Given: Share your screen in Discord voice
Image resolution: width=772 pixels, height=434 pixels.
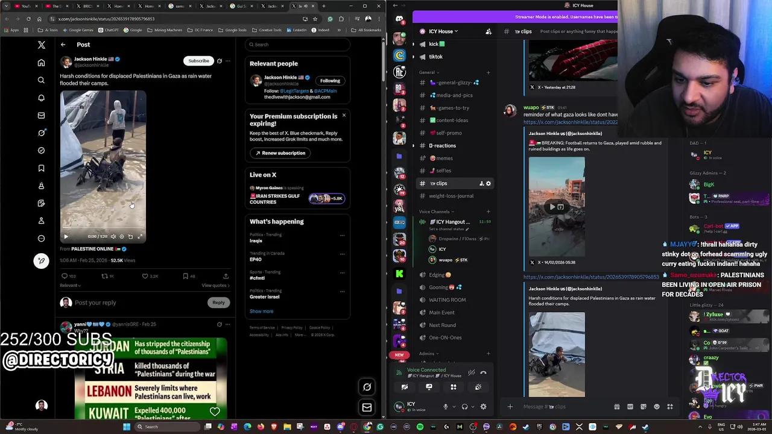Looking at the screenshot, I should [x=429, y=387].
